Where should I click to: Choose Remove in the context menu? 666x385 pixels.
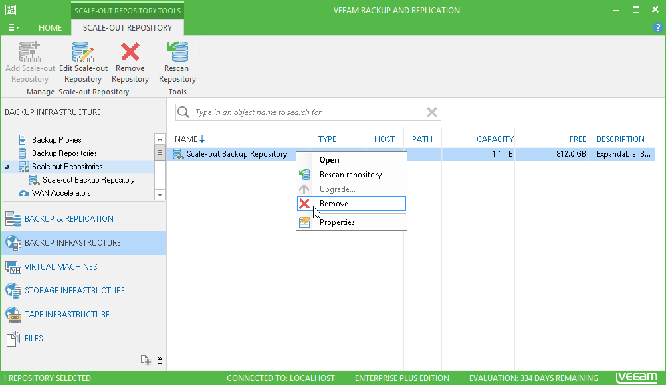351,204
